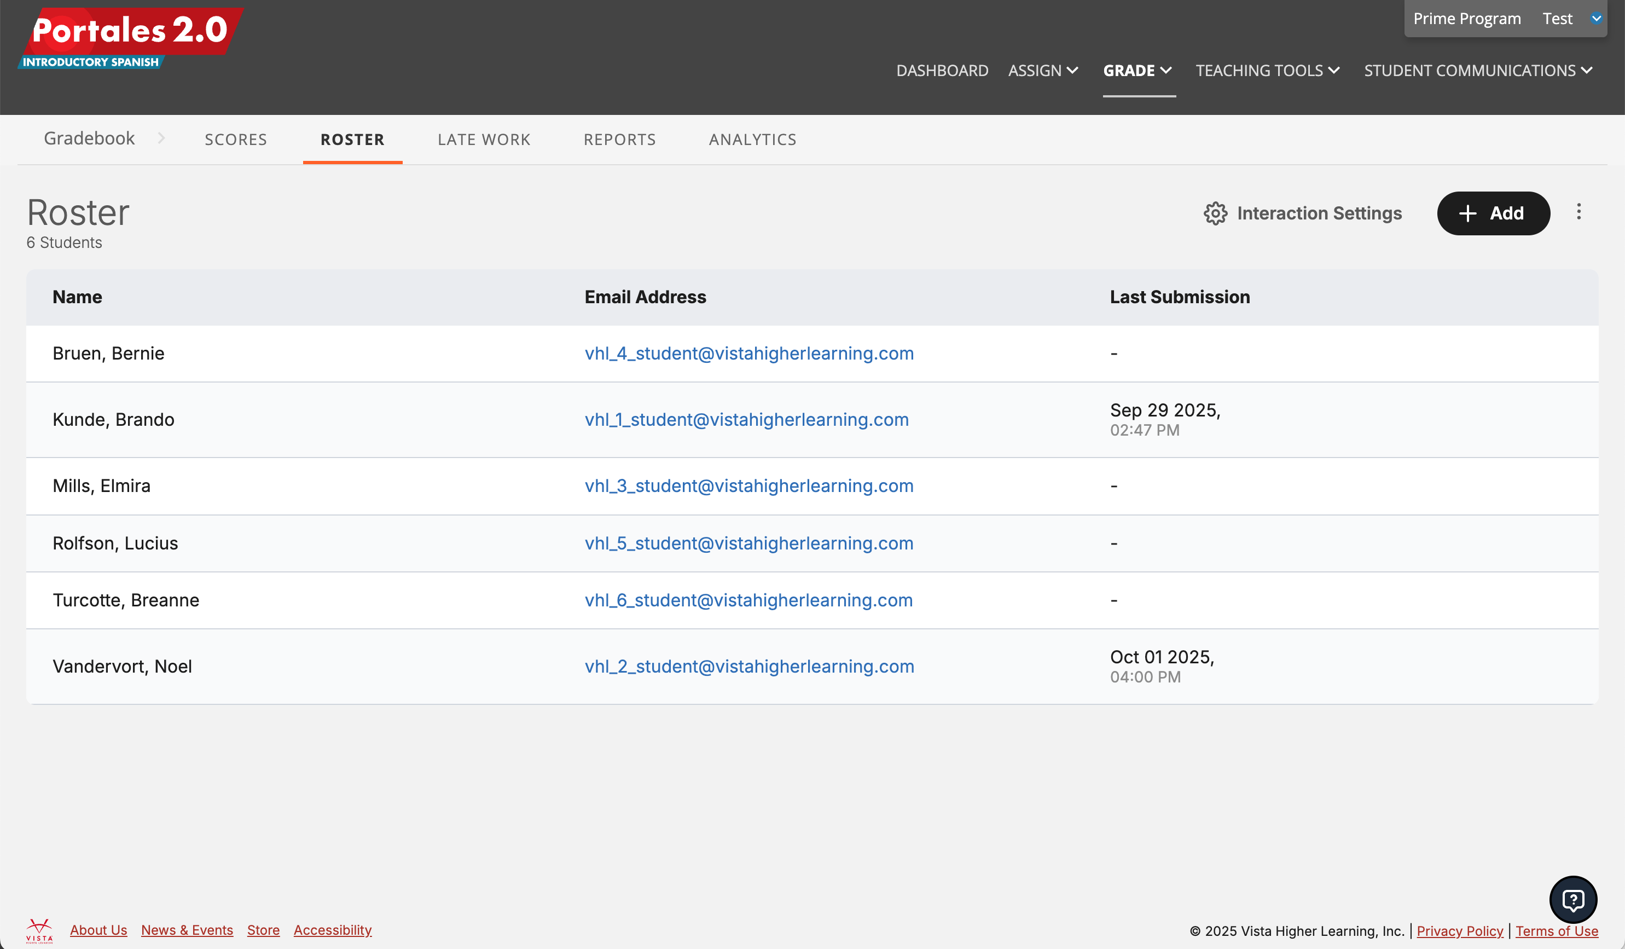The width and height of the screenshot is (1625, 949).
Task: Email vhl_2_student@vistahigherlearning.com
Action: [750, 667]
